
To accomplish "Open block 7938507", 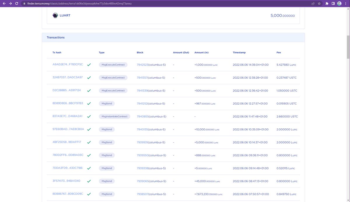I will tap(142, 194).
